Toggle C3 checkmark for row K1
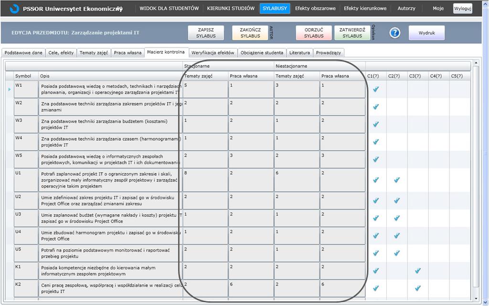The height and width of the screenshot is (306, 489). 417,271
